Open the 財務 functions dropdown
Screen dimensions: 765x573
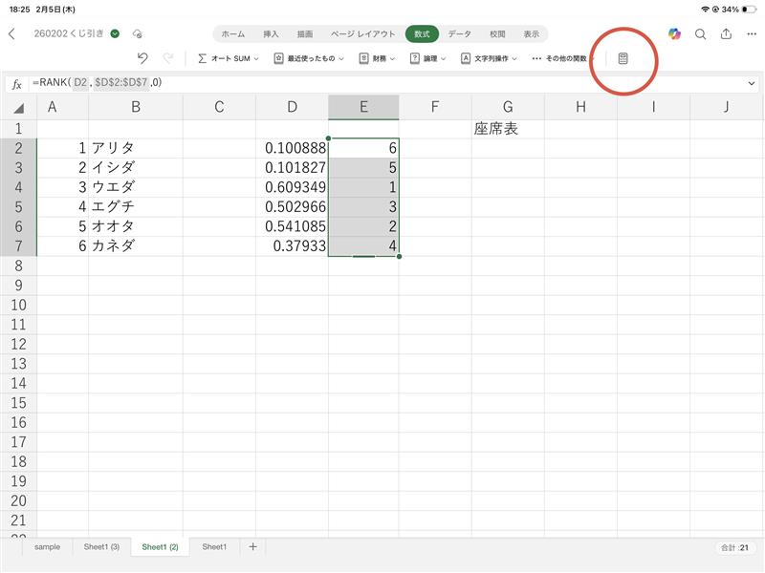(377, 58)
